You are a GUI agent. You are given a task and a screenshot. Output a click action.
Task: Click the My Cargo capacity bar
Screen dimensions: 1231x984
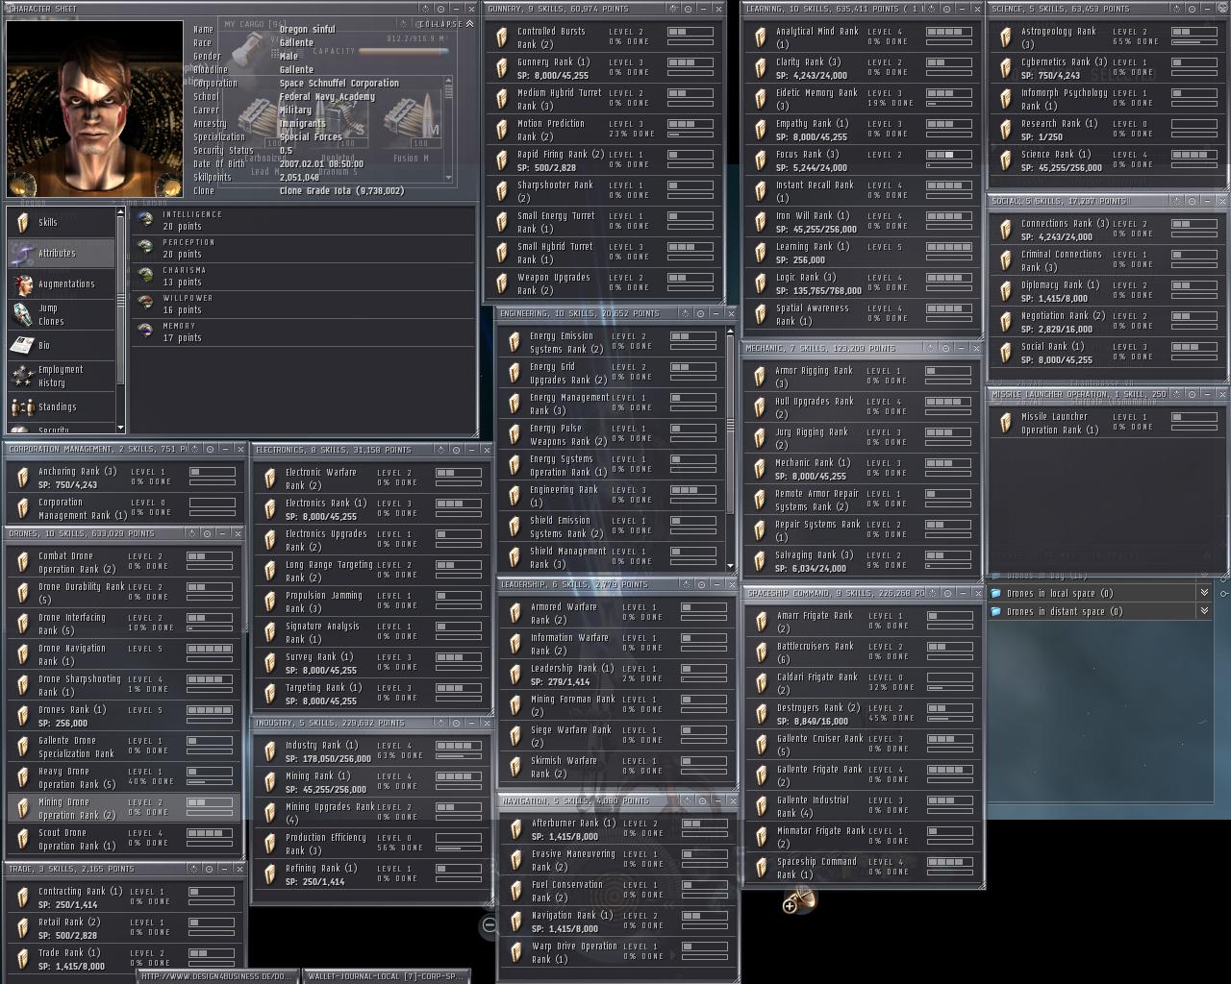point(406,50)
